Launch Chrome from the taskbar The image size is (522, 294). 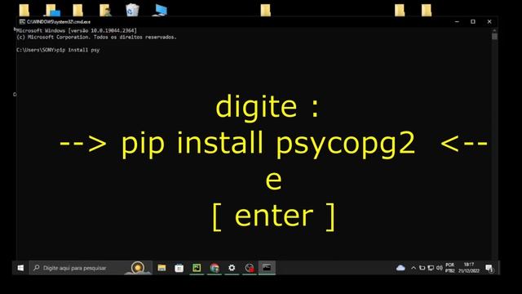coord(215,268)
